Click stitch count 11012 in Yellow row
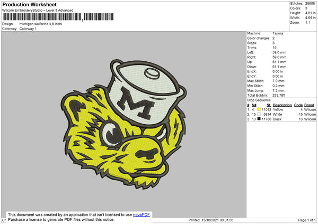The image size is (318, 224). tap(266, 109)
